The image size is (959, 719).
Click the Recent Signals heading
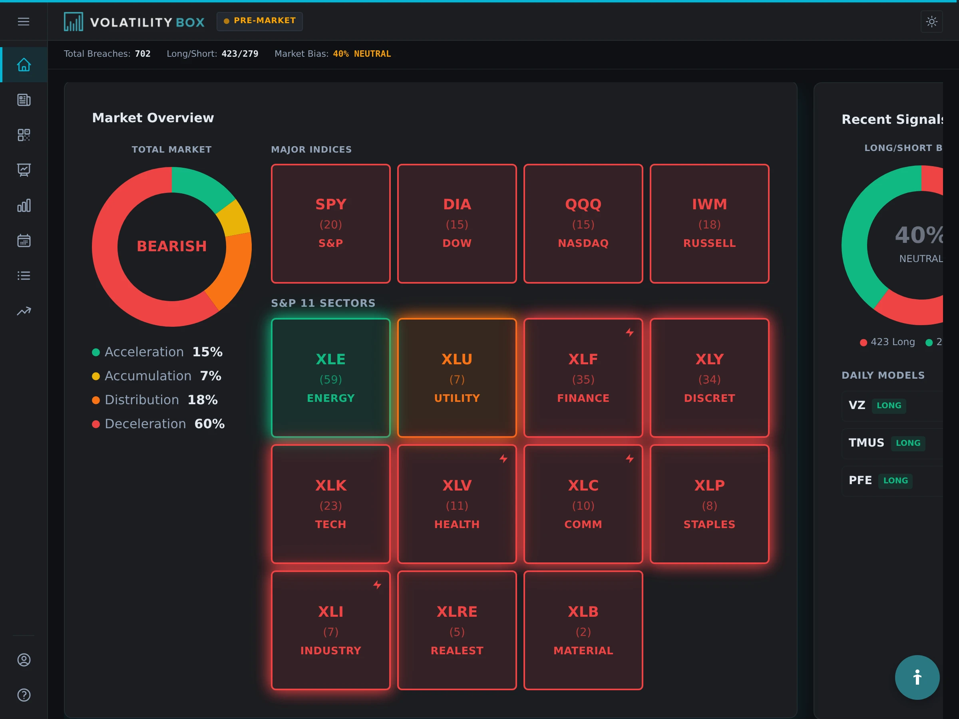coord(892,119)
